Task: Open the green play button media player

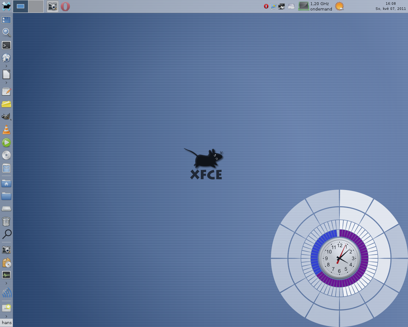Action: click(x=6, y=142)
